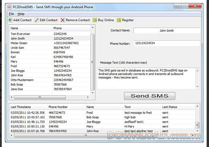This screenshot has width=209, height=147.
Task: Click history row 03/05/2011 10:57:16.708
Action: 103,131
